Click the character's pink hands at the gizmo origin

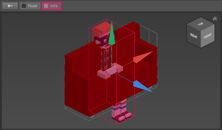pos(109,72)
